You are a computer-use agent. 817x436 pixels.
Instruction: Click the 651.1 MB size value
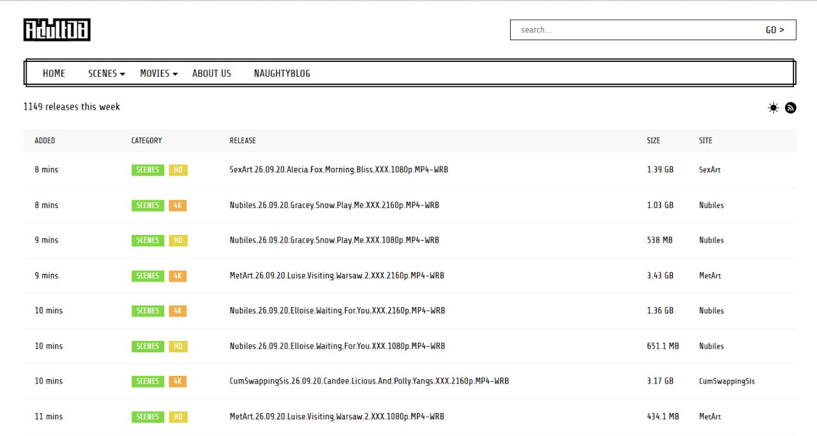tap(663, 346)
